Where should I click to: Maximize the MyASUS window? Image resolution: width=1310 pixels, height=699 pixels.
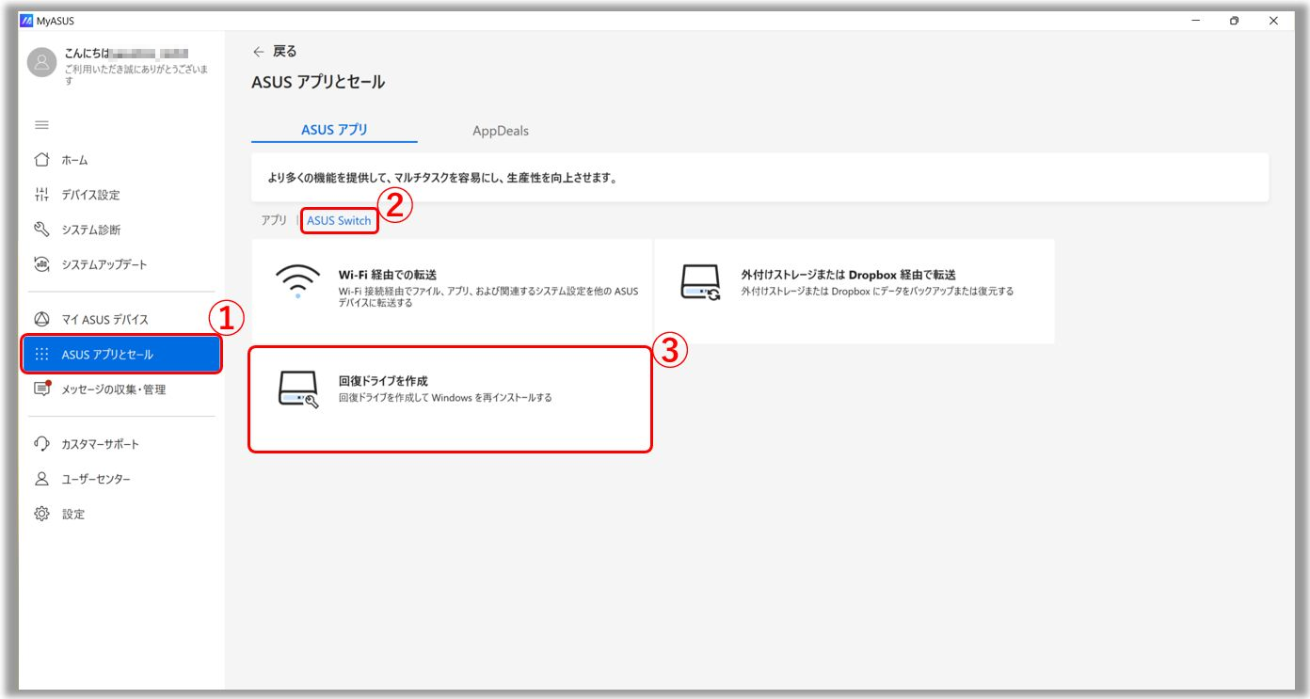coord(1234,21)
